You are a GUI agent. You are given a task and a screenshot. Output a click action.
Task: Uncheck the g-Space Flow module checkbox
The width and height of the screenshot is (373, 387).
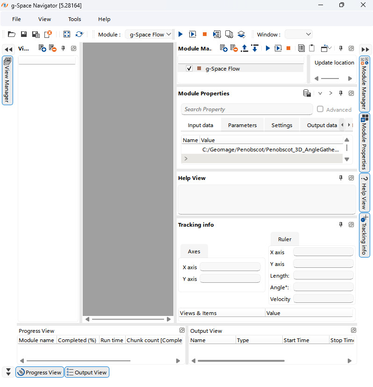189,68
